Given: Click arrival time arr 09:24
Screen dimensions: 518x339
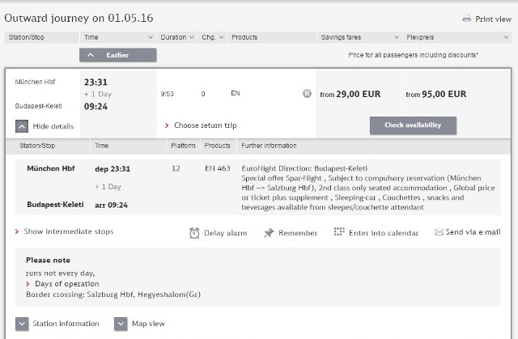Looking at the screenshot, I should click(x=111, y=205).
